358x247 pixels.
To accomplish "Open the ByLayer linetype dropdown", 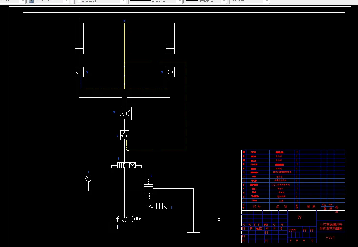I will 156,1.
